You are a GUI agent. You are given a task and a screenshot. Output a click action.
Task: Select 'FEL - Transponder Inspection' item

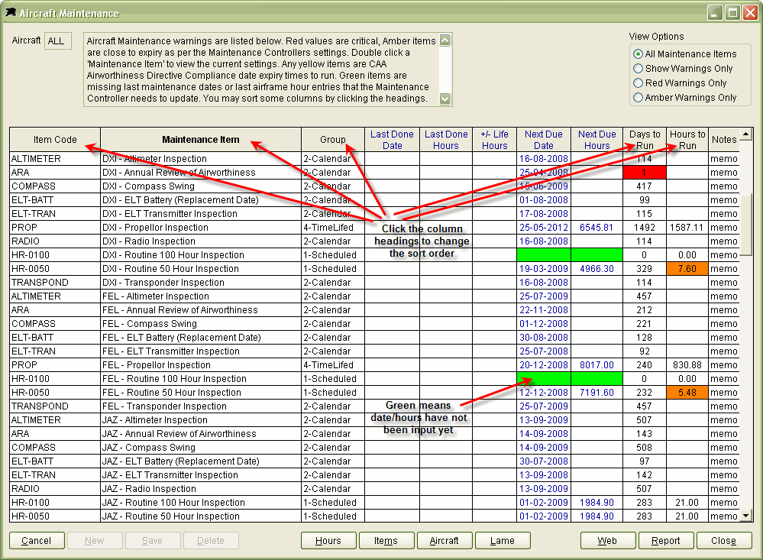coord(200,406)
